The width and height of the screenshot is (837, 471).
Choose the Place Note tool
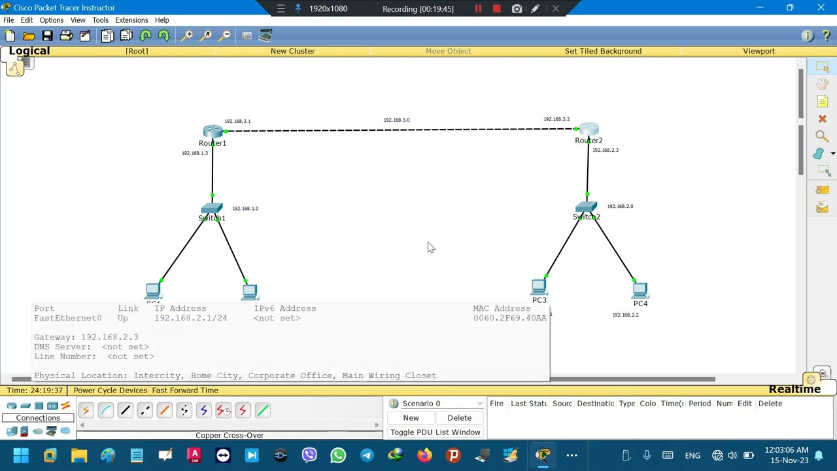pyautogui.click(x=822, y=101)
